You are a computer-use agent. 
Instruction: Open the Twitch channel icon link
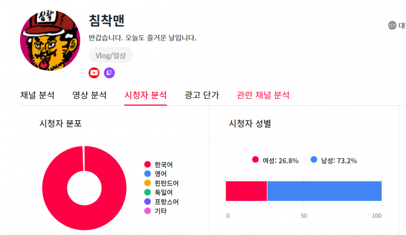pyautogui.click(x=109, y=73)
